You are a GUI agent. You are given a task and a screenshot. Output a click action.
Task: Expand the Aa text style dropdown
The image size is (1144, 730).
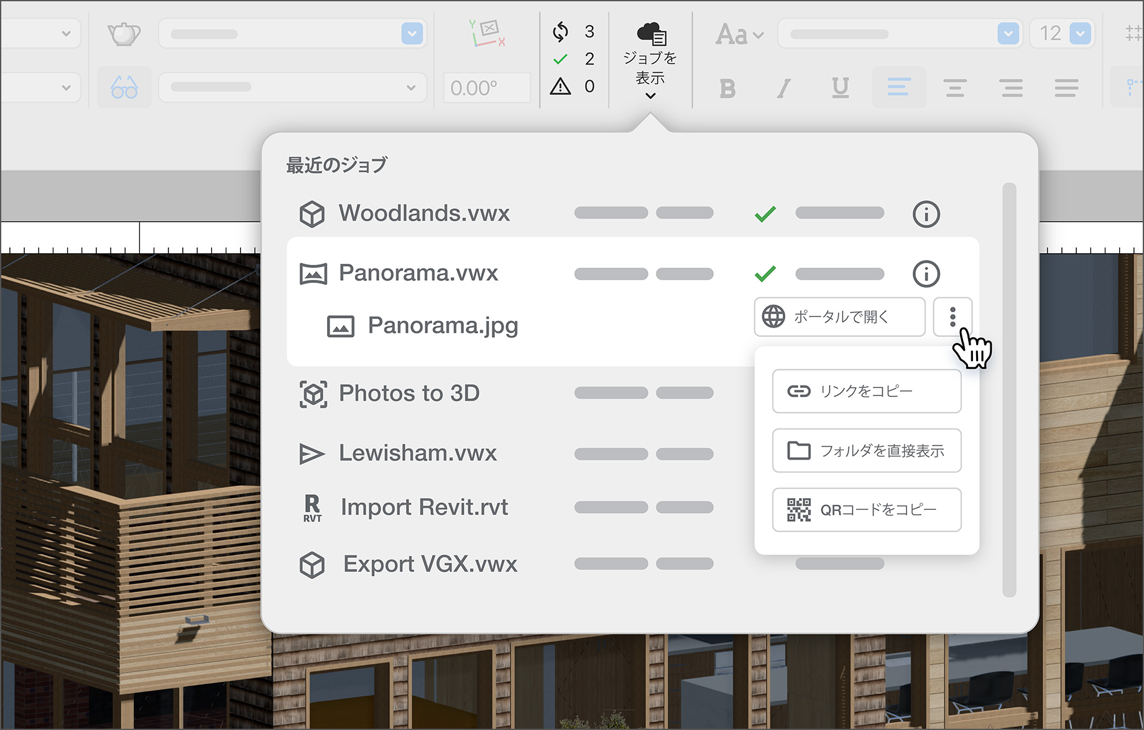[x=739, y=35]
